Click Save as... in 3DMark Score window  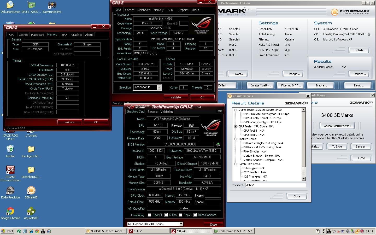coord(362,146)
